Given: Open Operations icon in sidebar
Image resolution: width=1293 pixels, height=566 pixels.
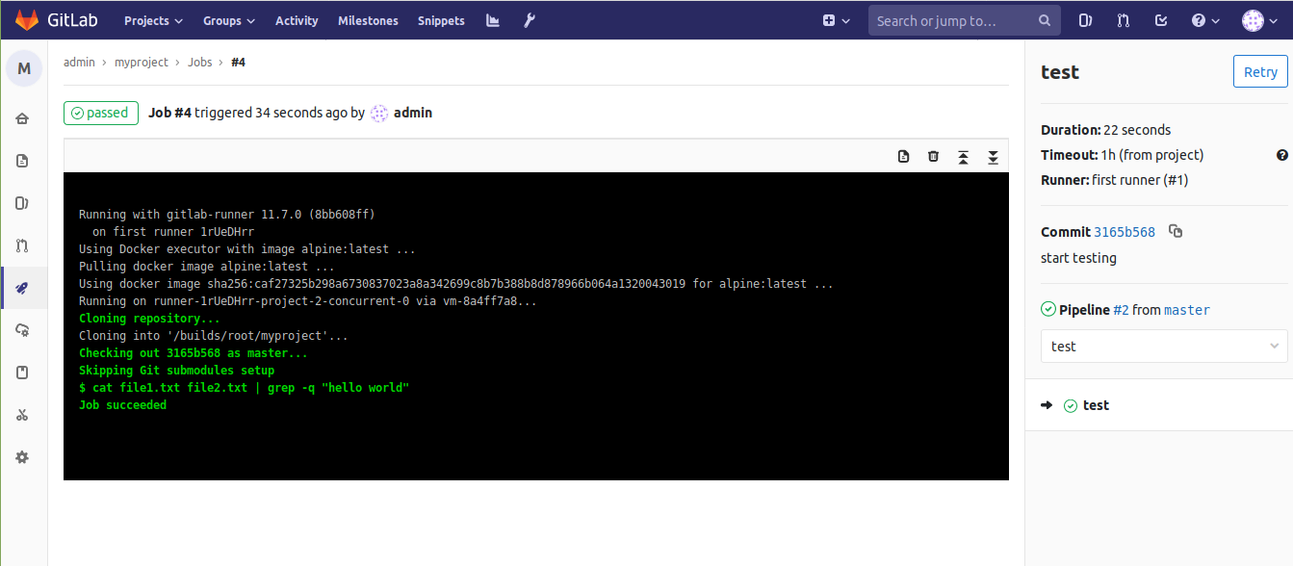Looking at the screenshot, I should click(22, 330).
